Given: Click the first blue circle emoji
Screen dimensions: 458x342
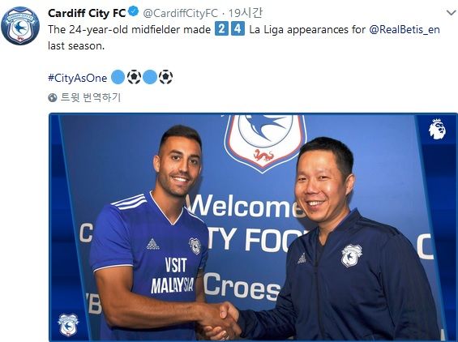Looking at the screenshot, I should [118, 77].
